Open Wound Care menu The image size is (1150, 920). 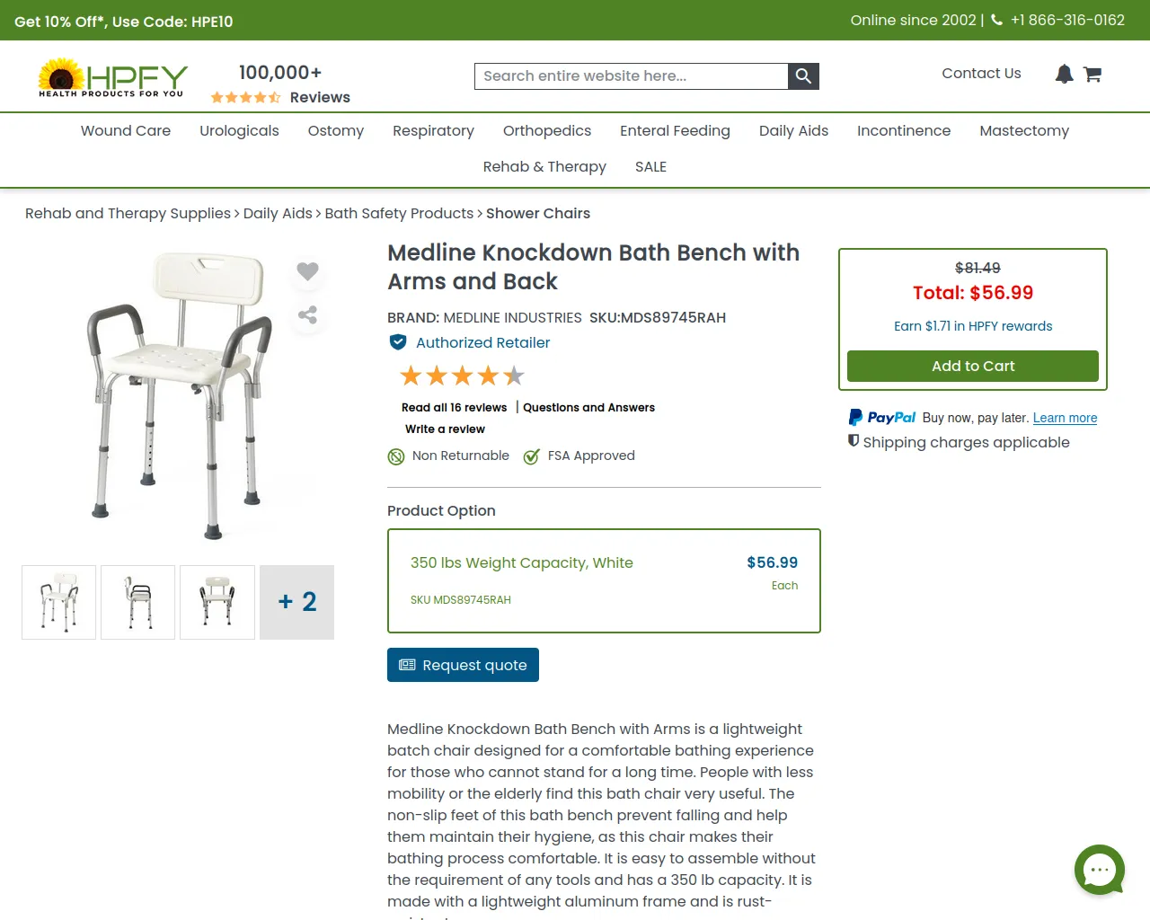(126, 130)
